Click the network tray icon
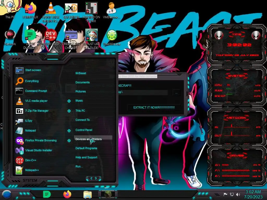This screenshot has width=267, height=200. click(232, 194)
